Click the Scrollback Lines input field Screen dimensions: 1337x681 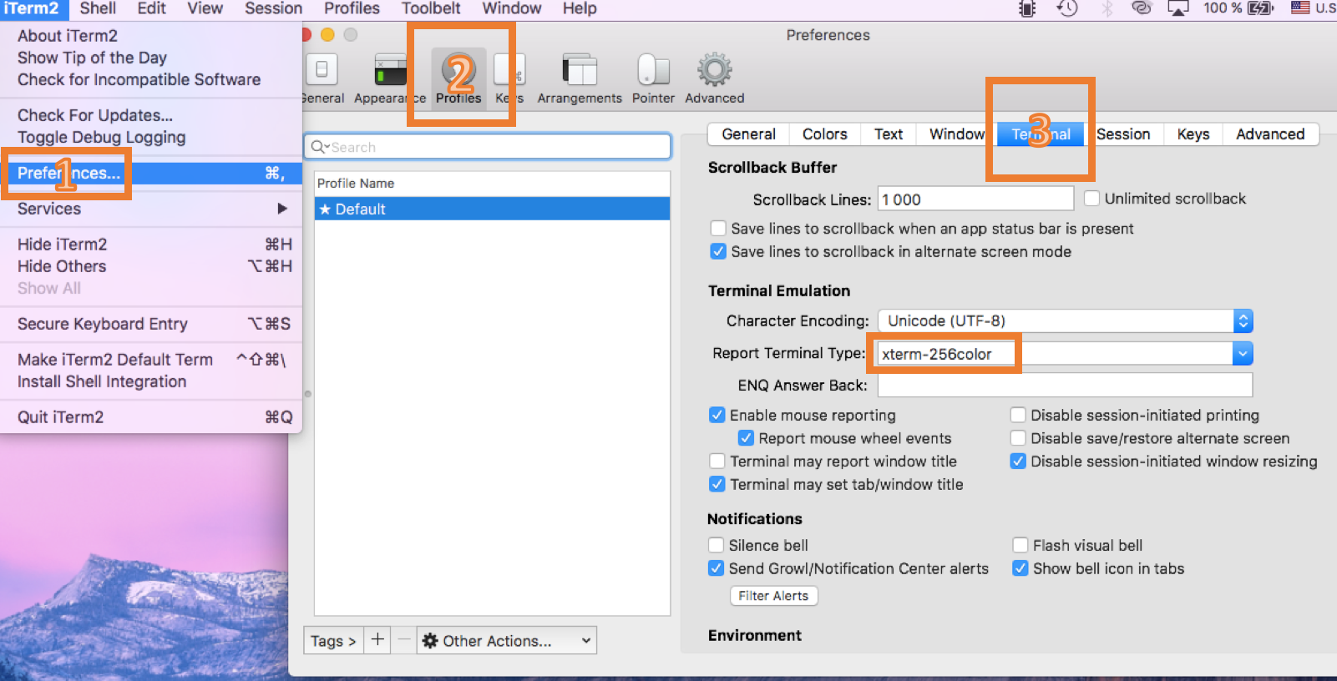pos(975,199)
